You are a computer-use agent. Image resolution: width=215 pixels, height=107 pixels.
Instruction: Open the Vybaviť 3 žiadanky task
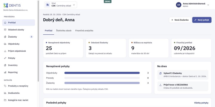click(x=183, y=75)
